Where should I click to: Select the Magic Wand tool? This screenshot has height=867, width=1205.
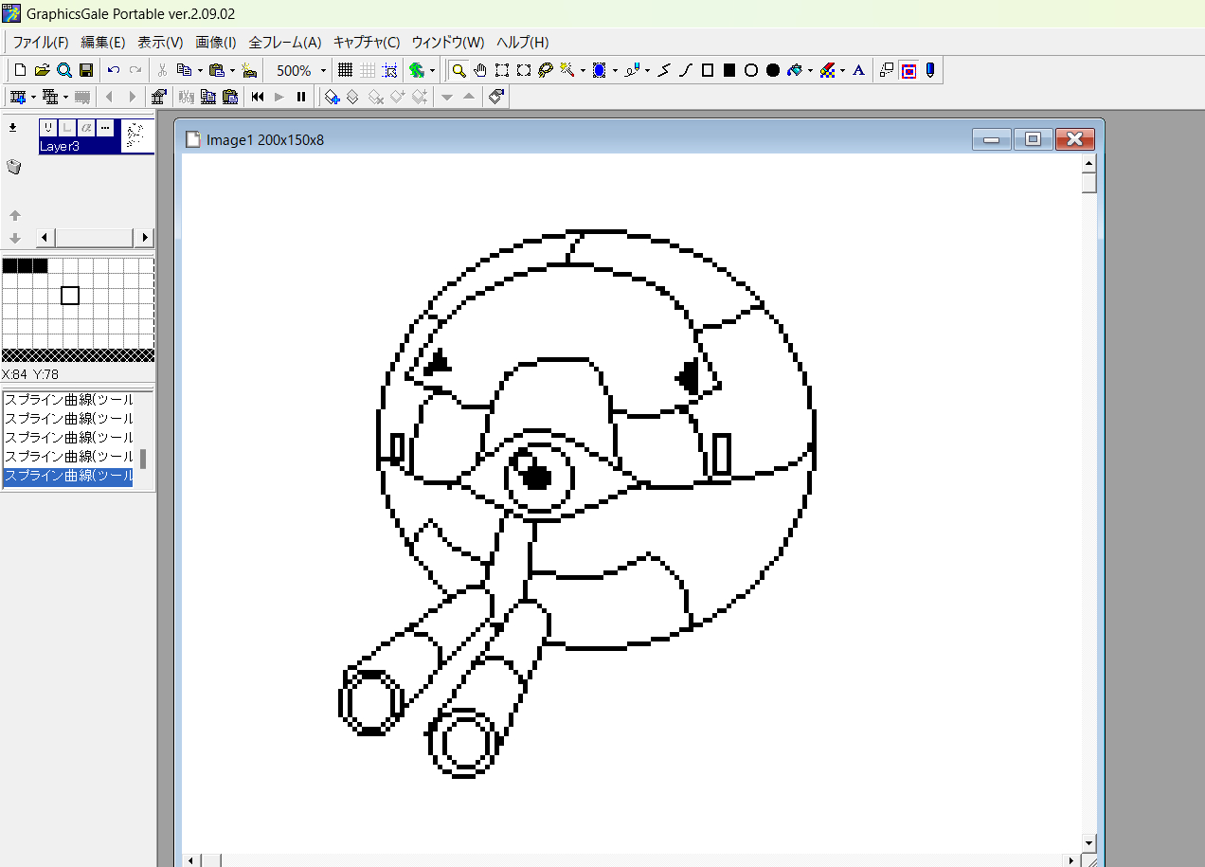(567, 70)
